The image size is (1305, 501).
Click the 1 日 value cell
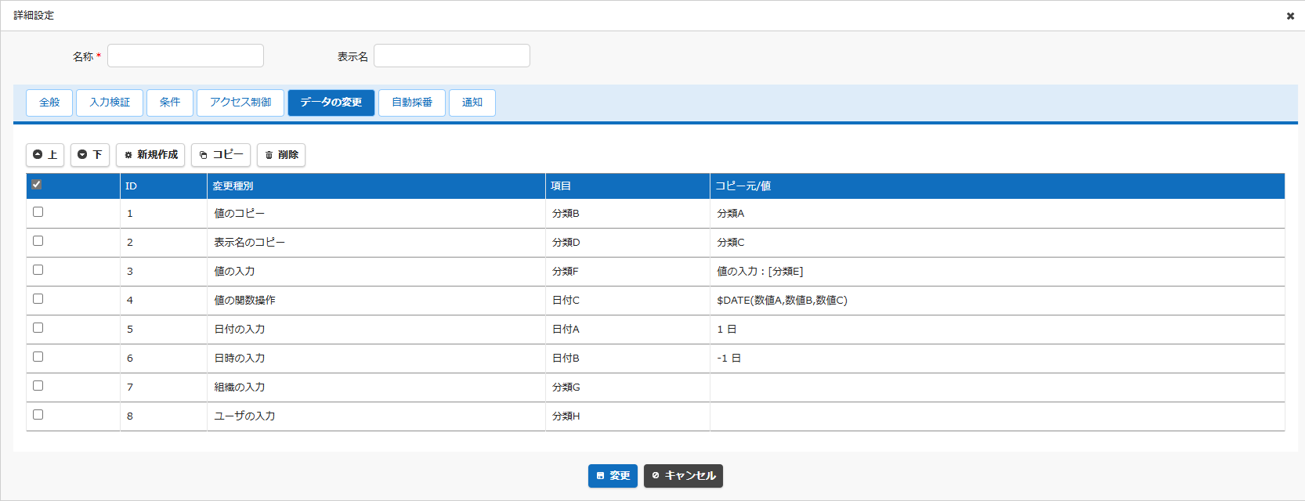point(997,330)
